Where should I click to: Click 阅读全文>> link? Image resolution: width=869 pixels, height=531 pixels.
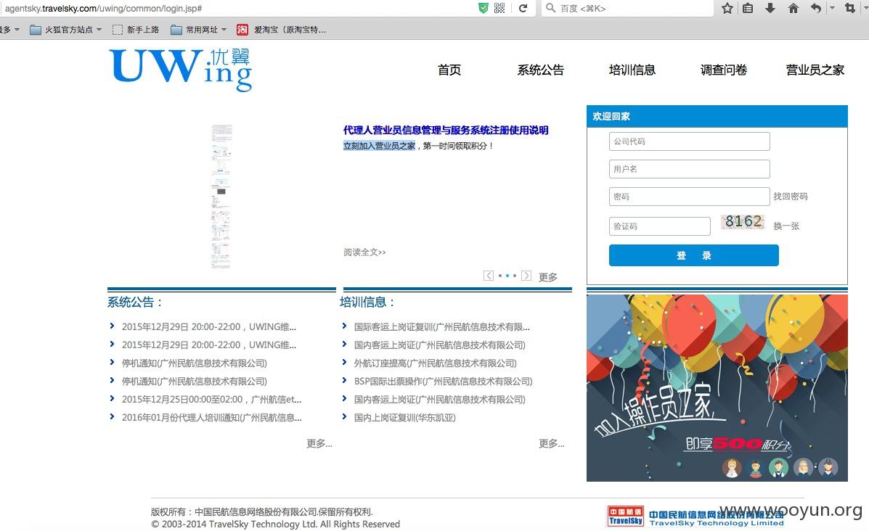364,252
